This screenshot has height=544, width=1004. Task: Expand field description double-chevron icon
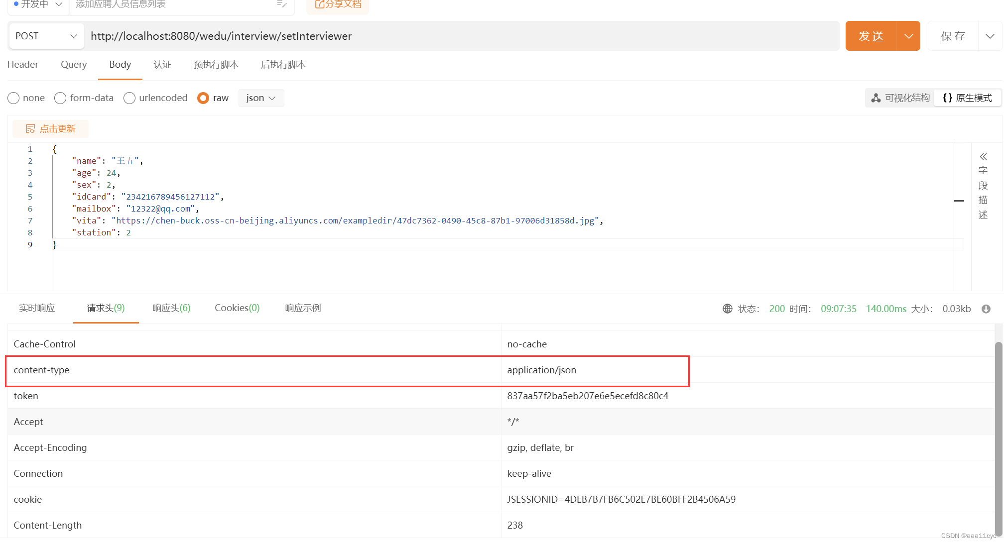point(983,157)
